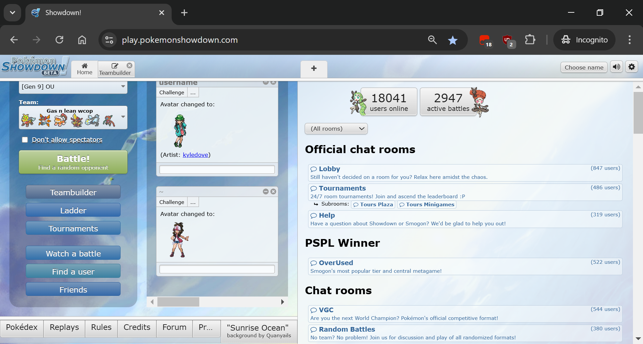This screenshot has width=643, height=344.
Task: Click Challenge in the username popup
Action: click(172, 93)
